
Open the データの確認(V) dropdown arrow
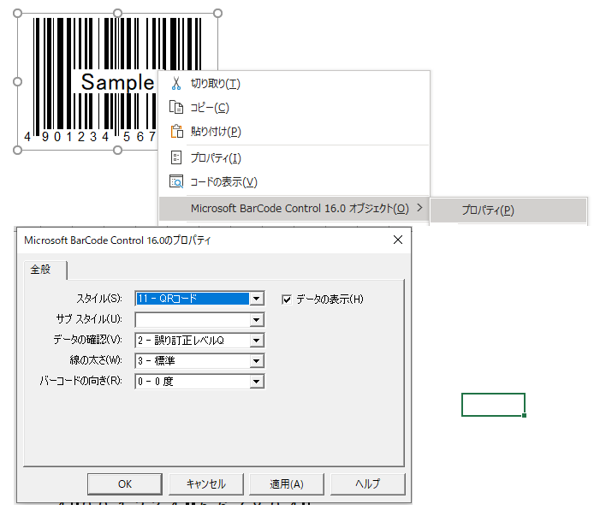coord(257,341)
